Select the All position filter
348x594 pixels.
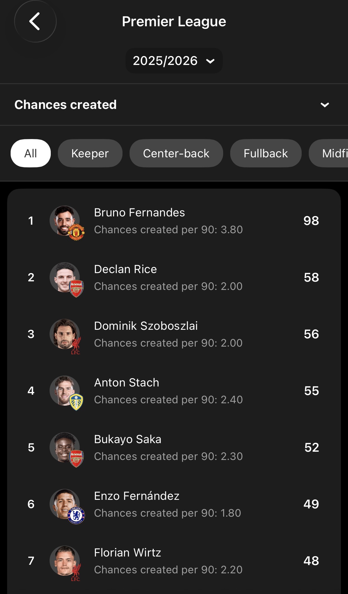[31, 153]
